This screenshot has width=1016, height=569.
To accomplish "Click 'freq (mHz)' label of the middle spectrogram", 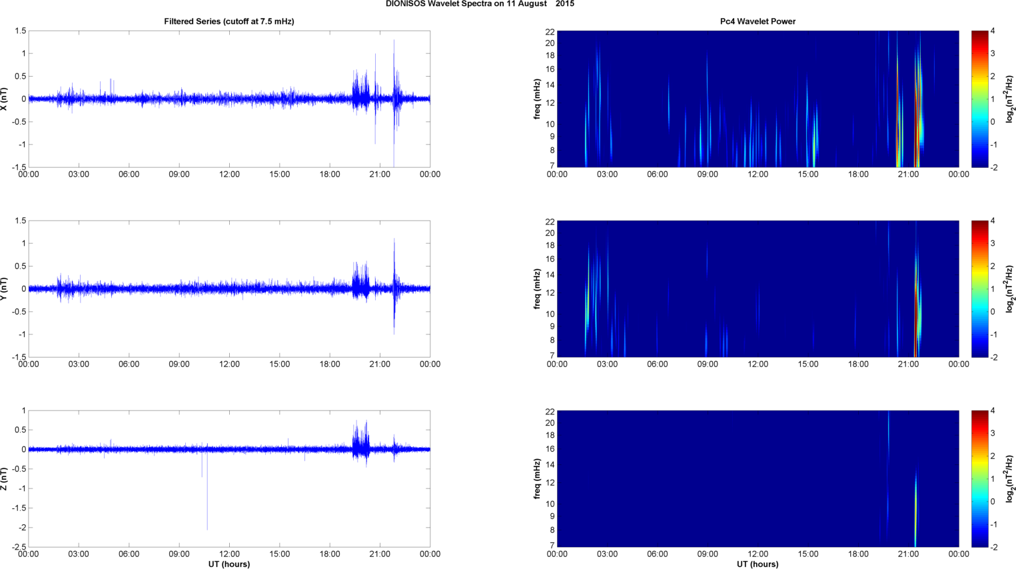I will 537,288.
